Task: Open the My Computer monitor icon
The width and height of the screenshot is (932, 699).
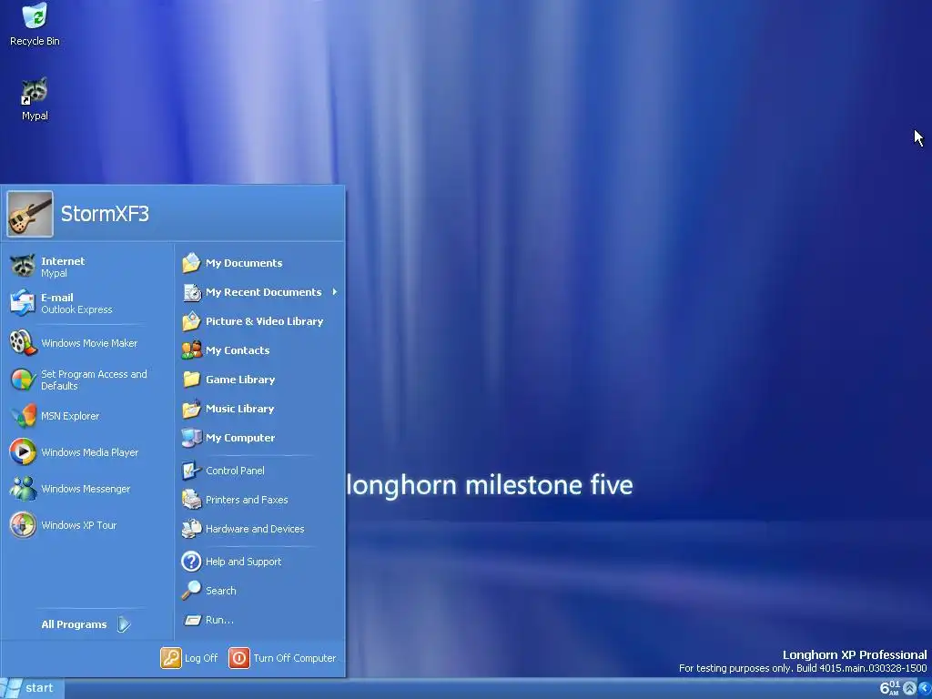Action: click(191, 438)
